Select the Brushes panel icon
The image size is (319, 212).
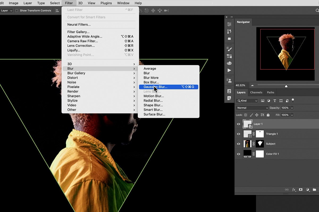pyautogui.click(x=229, y=48)
